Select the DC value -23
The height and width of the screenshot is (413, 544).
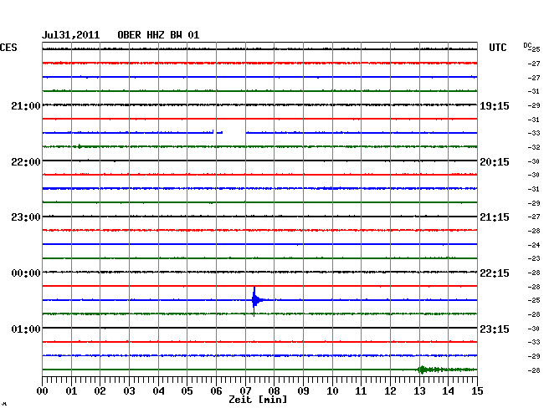534,258
